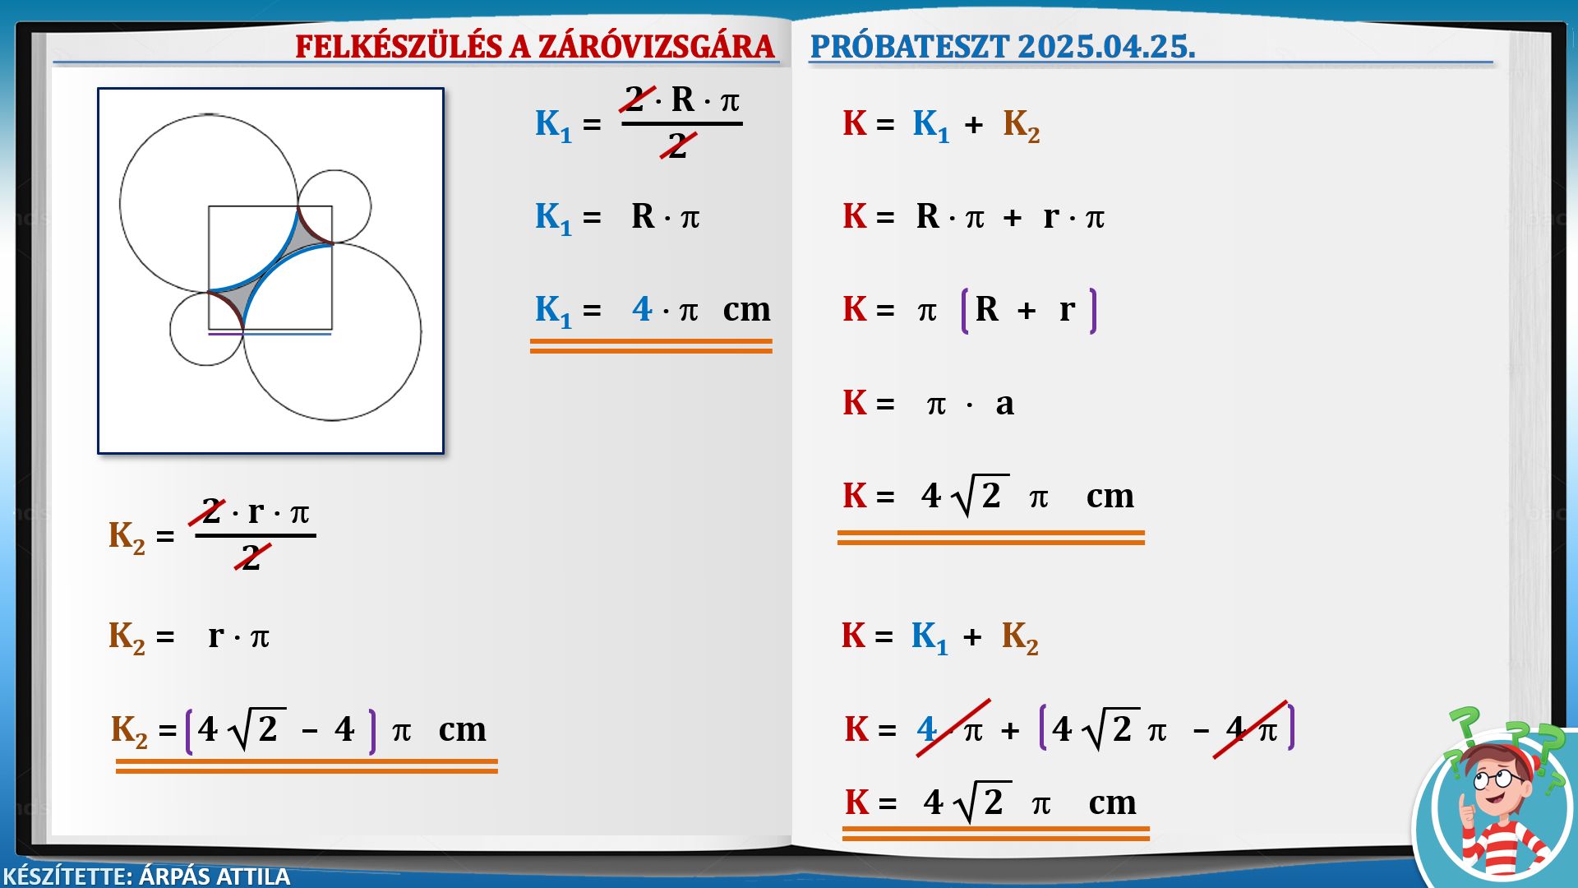The width and height of the screenshot is (1578, 888).
Task: Click the FELKÉSZÜLÉS A ZÁRÓVIZSGÁRA heading
Action: click(x=535, y=47)
